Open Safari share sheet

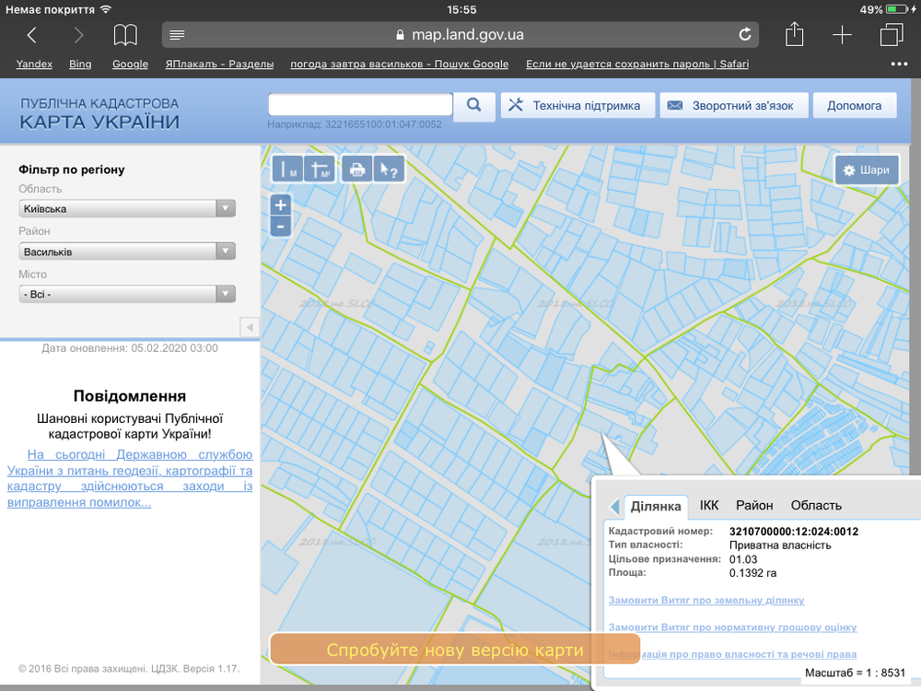pyautogui.click(x=794, y=35)
